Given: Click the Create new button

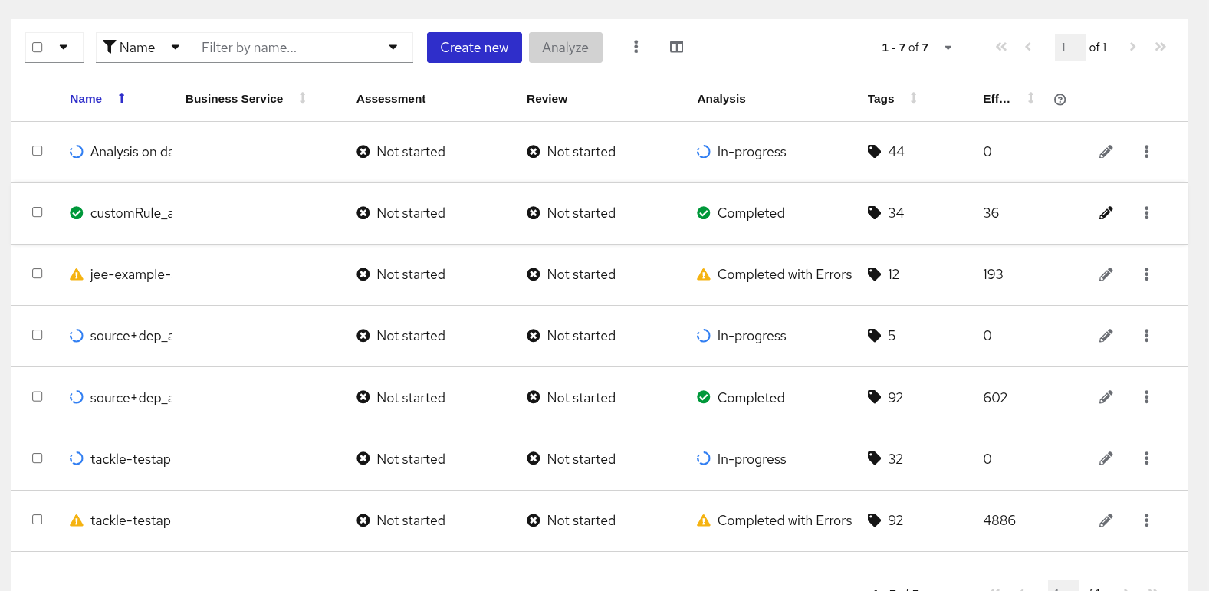Looking at the screenshot, I should tap(474, 48).
